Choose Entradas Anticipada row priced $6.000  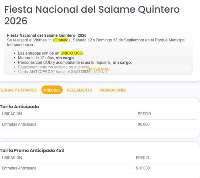(x=99, y=124)
